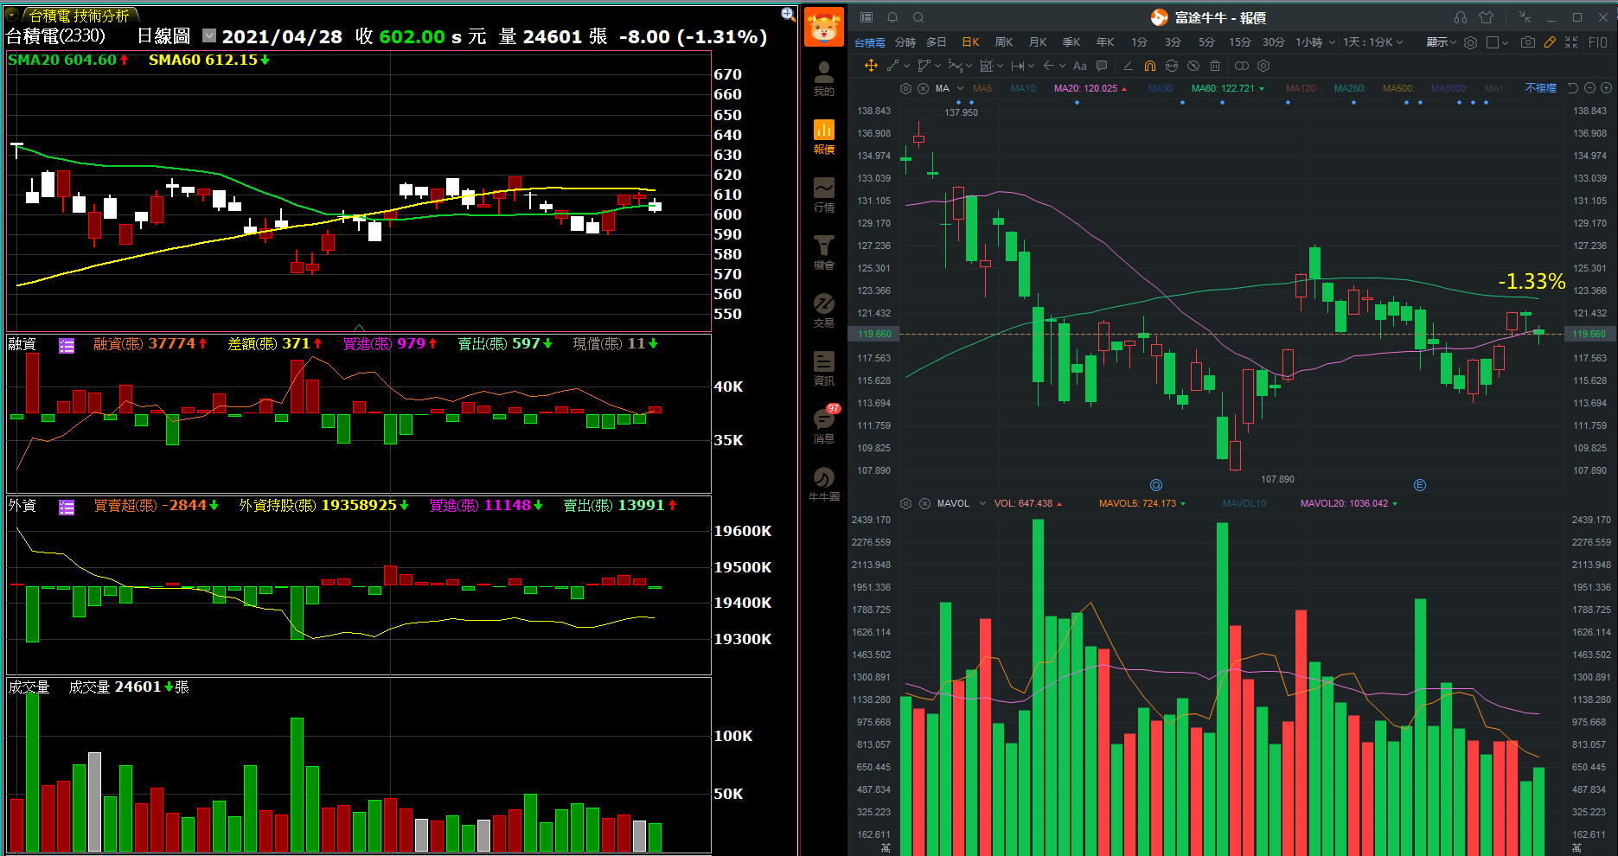The width and height of the screenshot is (1618, 856).
Task: Open the chart settings gear beside 顯示
Action: (x=1470, y=42)
